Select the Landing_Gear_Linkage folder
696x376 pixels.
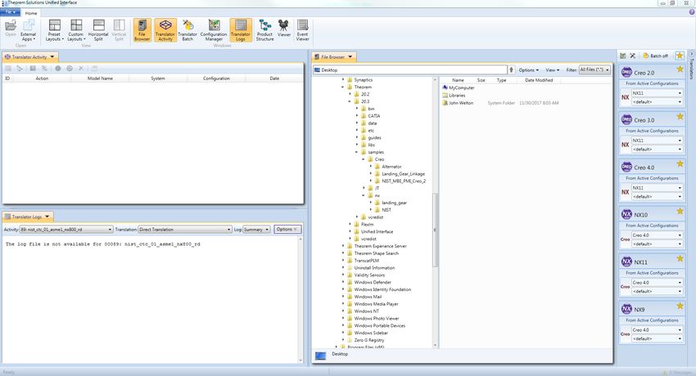[x=403, y=174]
